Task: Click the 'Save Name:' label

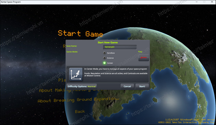Action: point(72,46)
